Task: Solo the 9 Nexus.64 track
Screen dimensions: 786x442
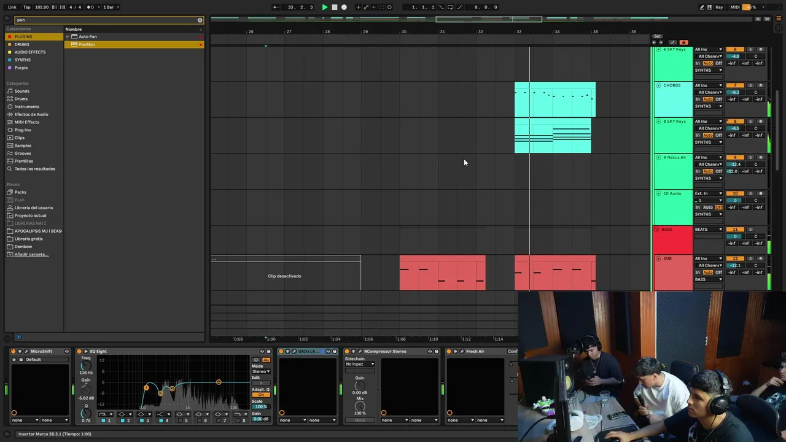Action: pyautogui.click(x=750, y=157)
